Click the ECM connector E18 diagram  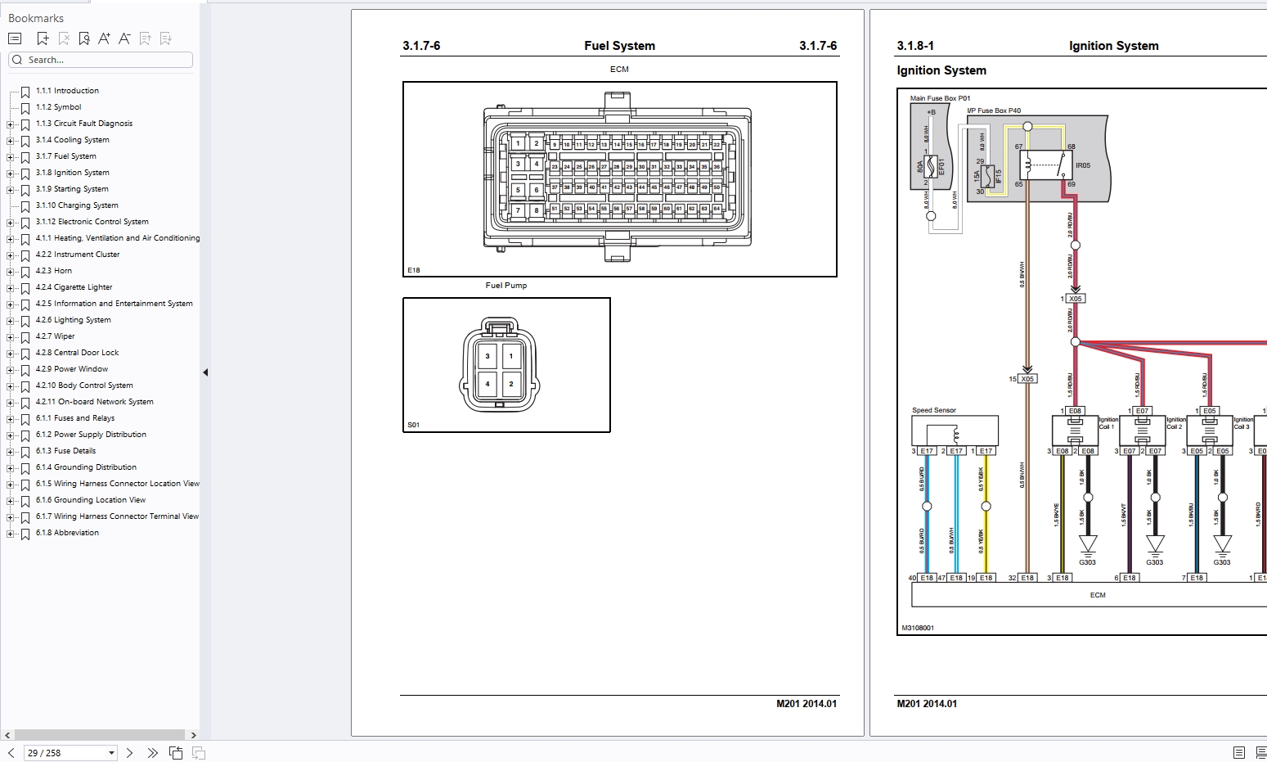[619, 179]
